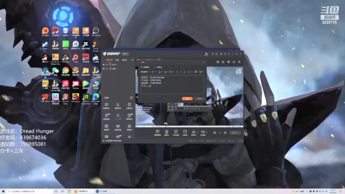Add screen capture source in bottom toolbar
The width and height of the screenshot is (345, 194).
coord(157,133)
